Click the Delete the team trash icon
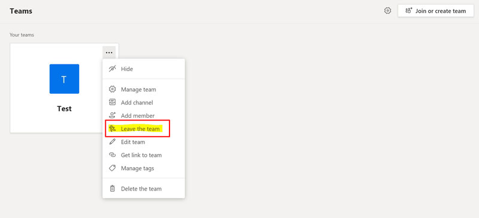The height and width of the screenshot is (218, 479). coord(113,188)
